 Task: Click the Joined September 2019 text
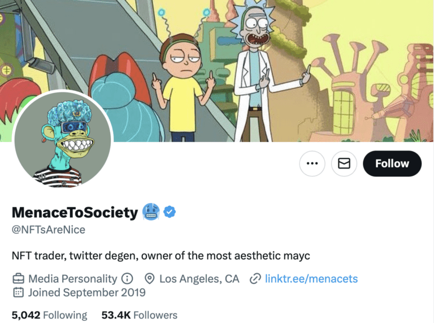pyautogui.click(x=86, y=293)
